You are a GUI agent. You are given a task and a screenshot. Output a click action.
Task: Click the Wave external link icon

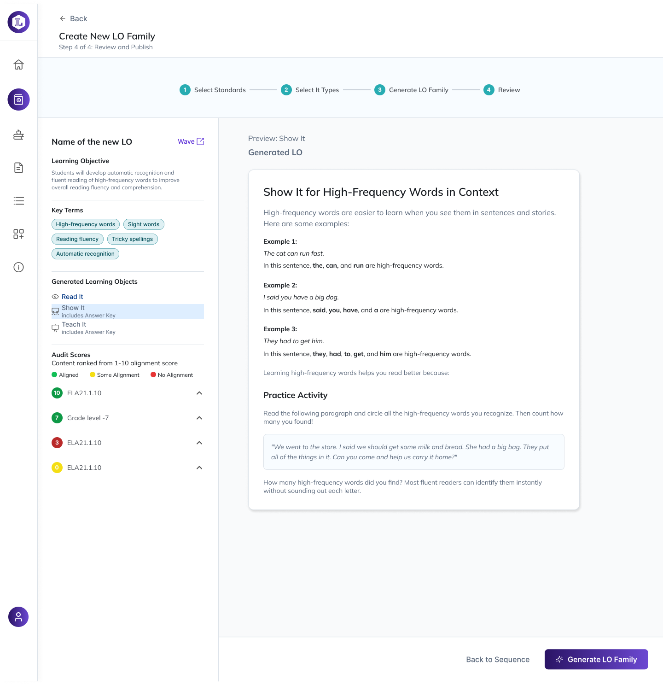click(x=200, y=141)
